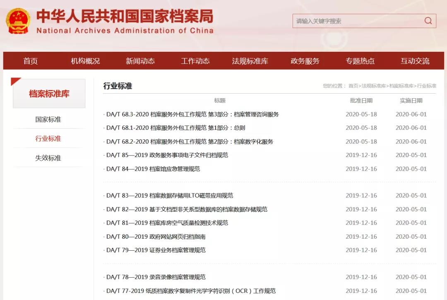
Task: Open the 国家标准 sidebar section
Action: (49, 119)
